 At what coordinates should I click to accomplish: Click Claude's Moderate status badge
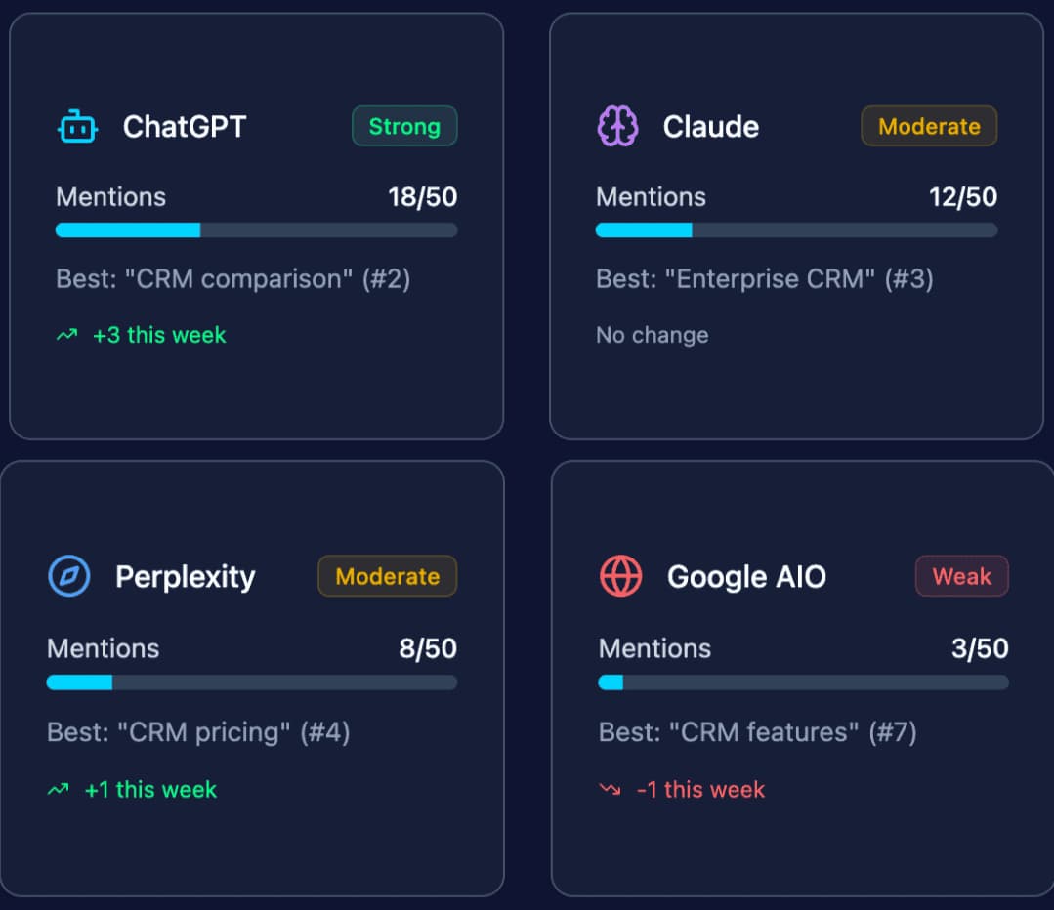929,126
